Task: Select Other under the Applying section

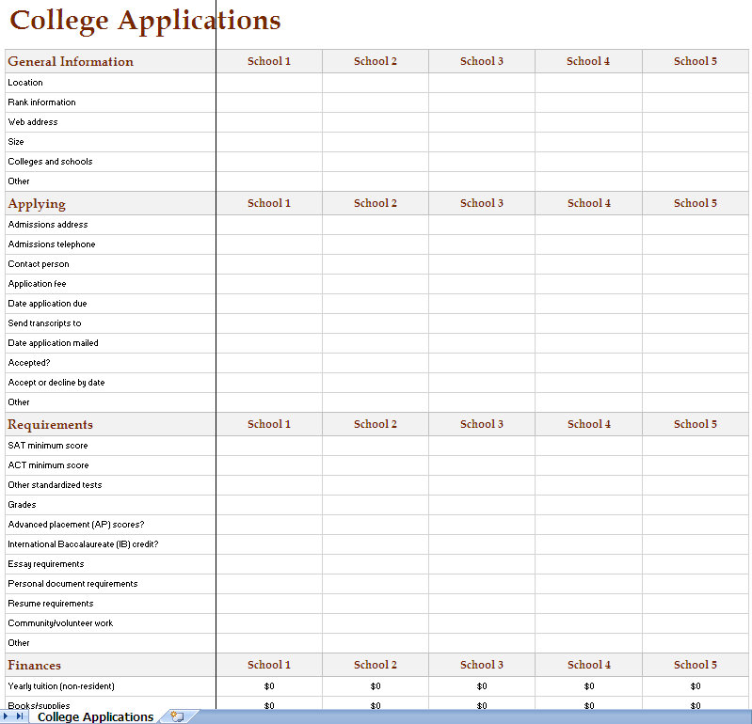Action: (x=19, y=402)
